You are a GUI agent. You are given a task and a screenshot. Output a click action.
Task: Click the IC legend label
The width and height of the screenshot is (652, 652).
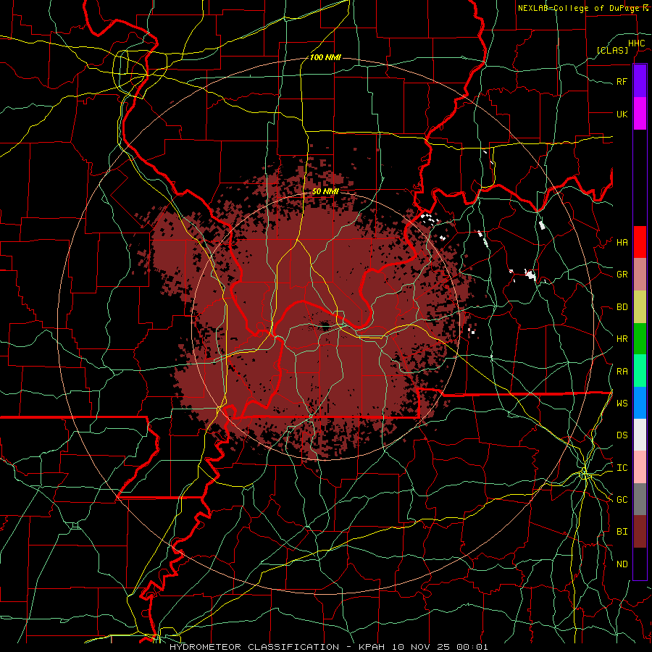[x=622, y=468]
